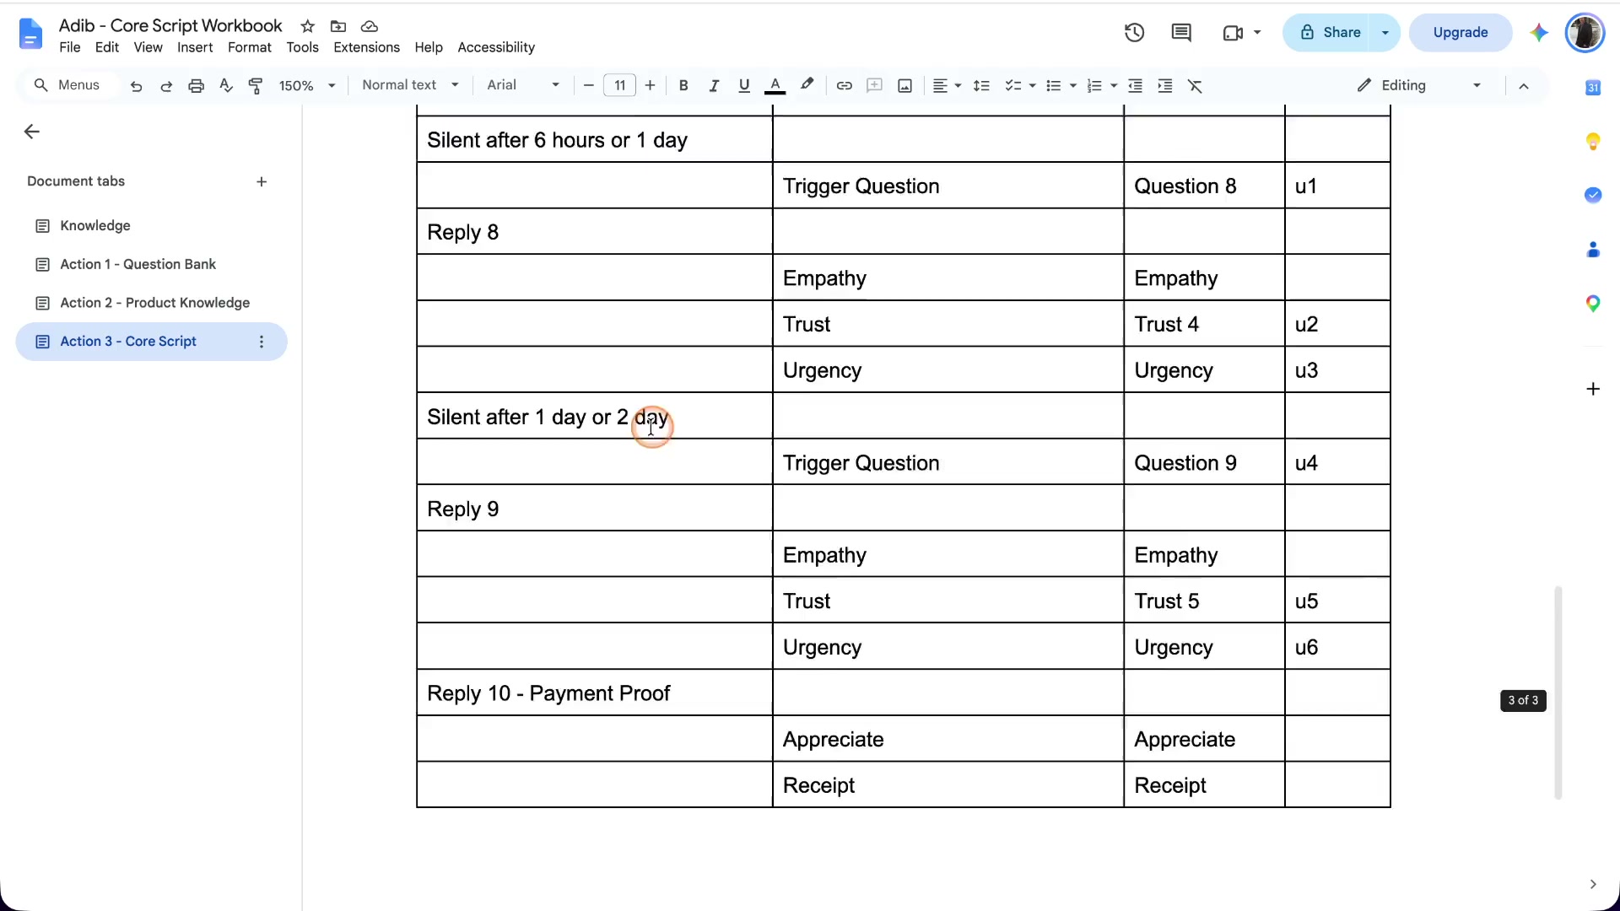Image resolution: width=1620 pixels, height=911 pixels.
Task: Insert a link with the chain icon
Action: coord(844,85)
